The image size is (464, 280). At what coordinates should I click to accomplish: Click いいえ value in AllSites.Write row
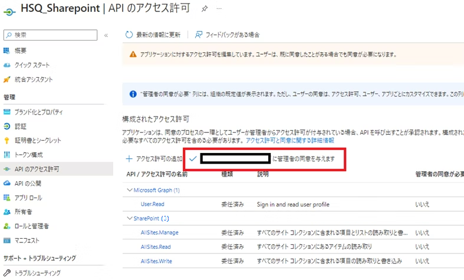(x=422, y=261)
